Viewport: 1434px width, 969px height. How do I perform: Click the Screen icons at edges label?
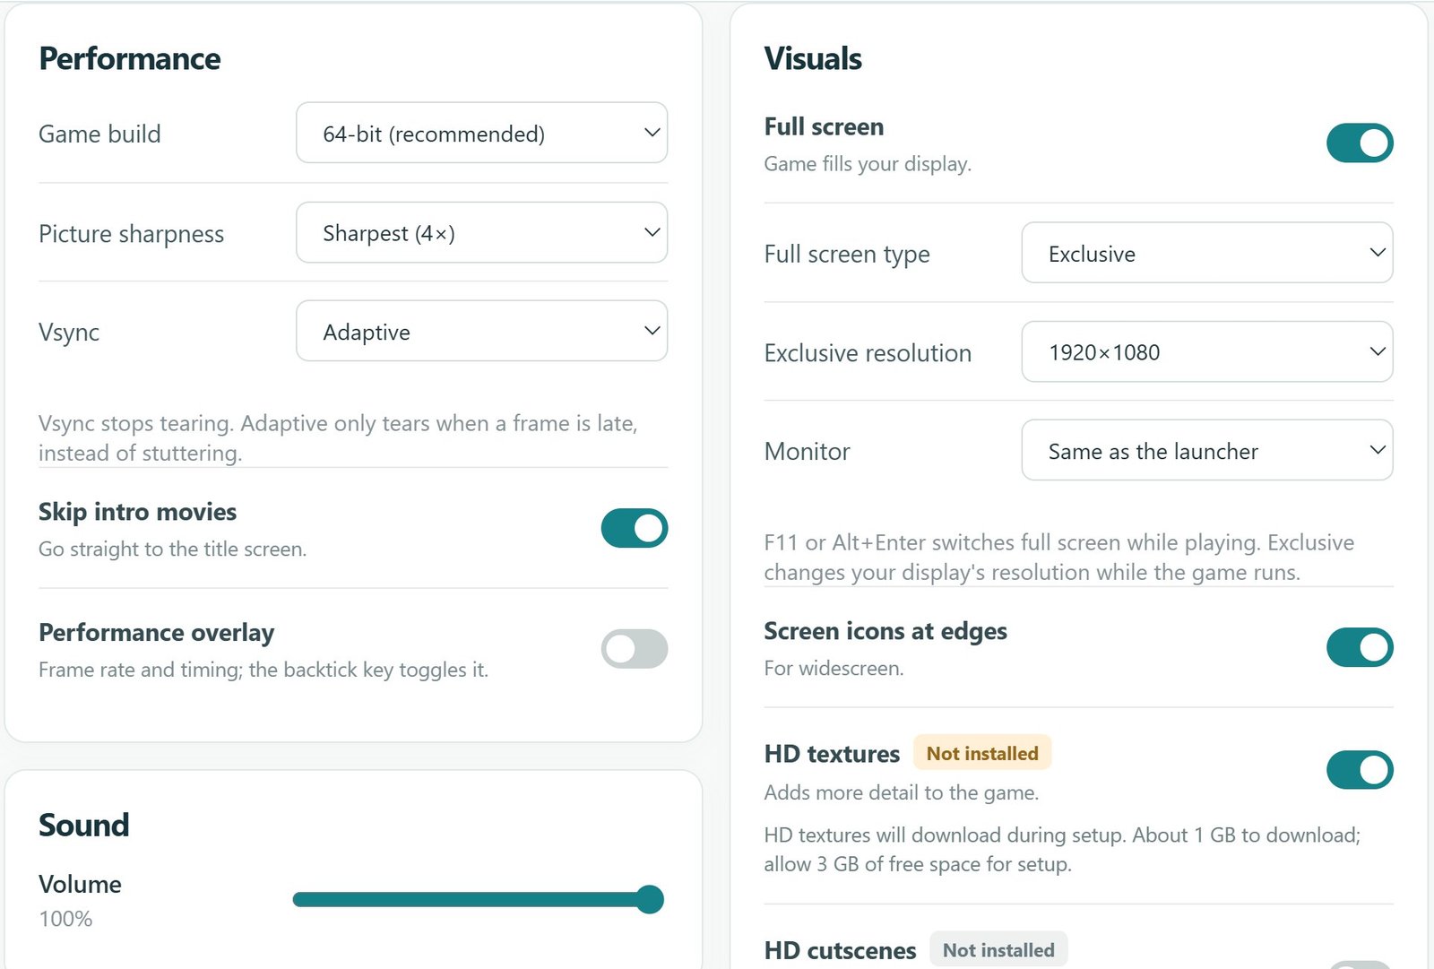[x=885, y=631]
